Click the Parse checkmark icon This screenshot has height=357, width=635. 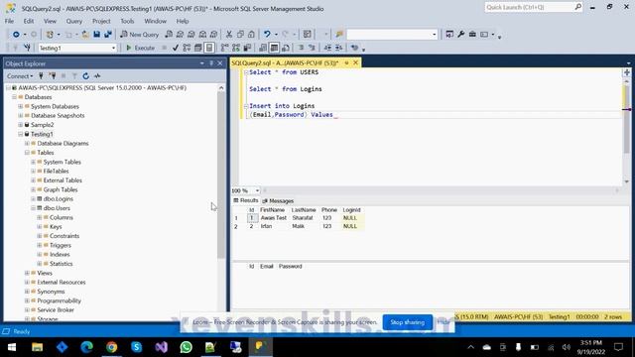pyautogui.click(x=175, y=48)
